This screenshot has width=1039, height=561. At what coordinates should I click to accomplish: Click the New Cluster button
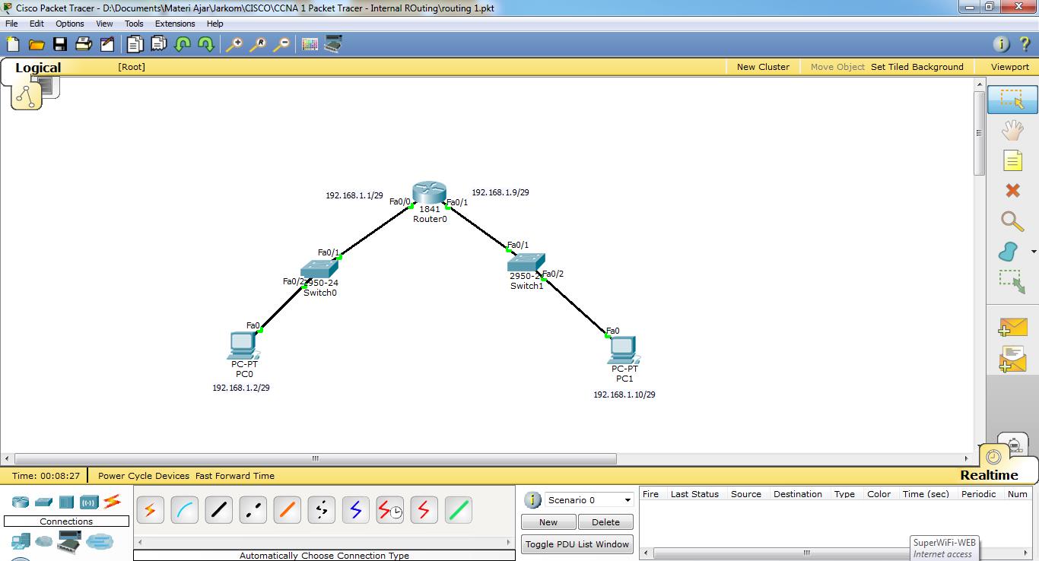coord(763,67)
